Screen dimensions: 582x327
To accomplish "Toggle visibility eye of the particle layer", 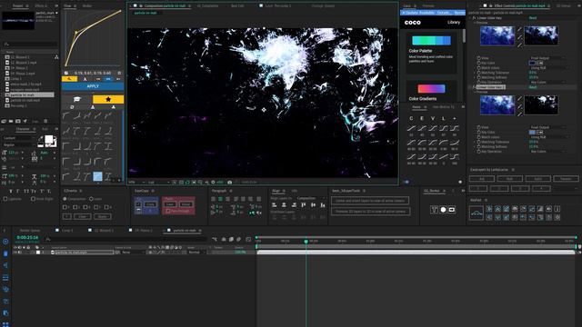I will tap(15, 253).
